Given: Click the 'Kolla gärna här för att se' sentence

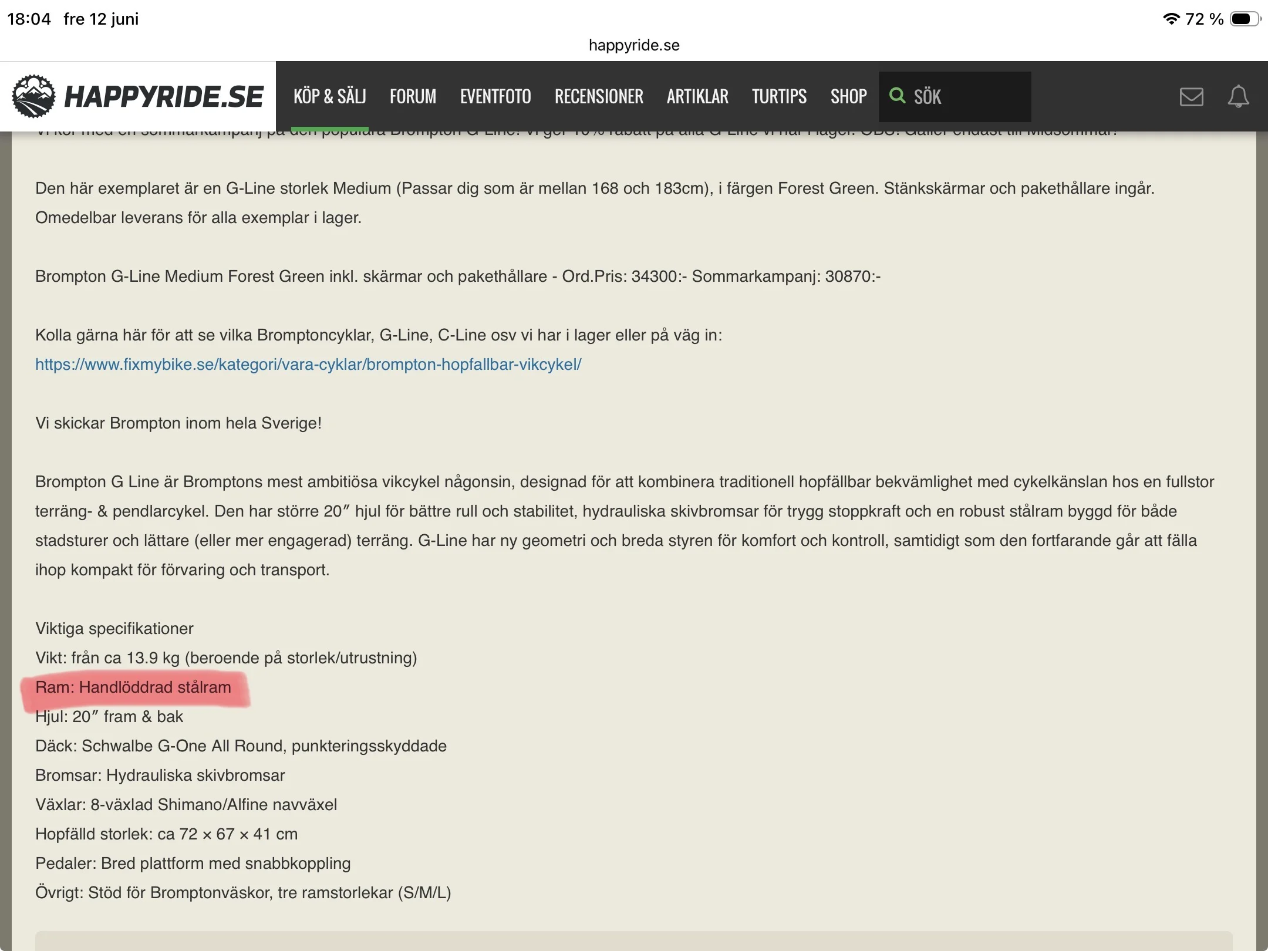Looking at the screenshot, I should click(x=379, y=335).
